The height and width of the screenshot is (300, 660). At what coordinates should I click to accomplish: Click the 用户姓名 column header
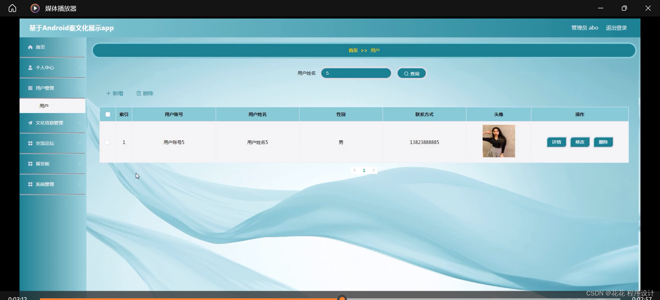click(257, 114)
